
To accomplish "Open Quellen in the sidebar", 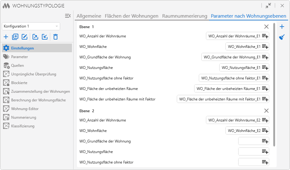I will click(x=17, y=66).
